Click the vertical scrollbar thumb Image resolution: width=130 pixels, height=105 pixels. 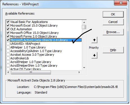point(84,27)
